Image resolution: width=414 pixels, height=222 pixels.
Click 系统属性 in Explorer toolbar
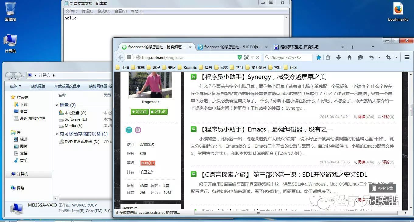tap(38, 86)
